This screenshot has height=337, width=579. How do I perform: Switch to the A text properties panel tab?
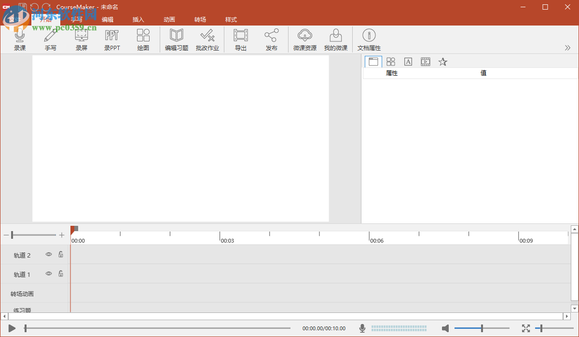click(x=408, y=62)
